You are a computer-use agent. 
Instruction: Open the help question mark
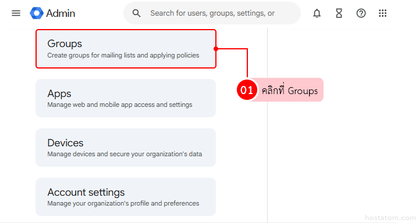(361, 13)
